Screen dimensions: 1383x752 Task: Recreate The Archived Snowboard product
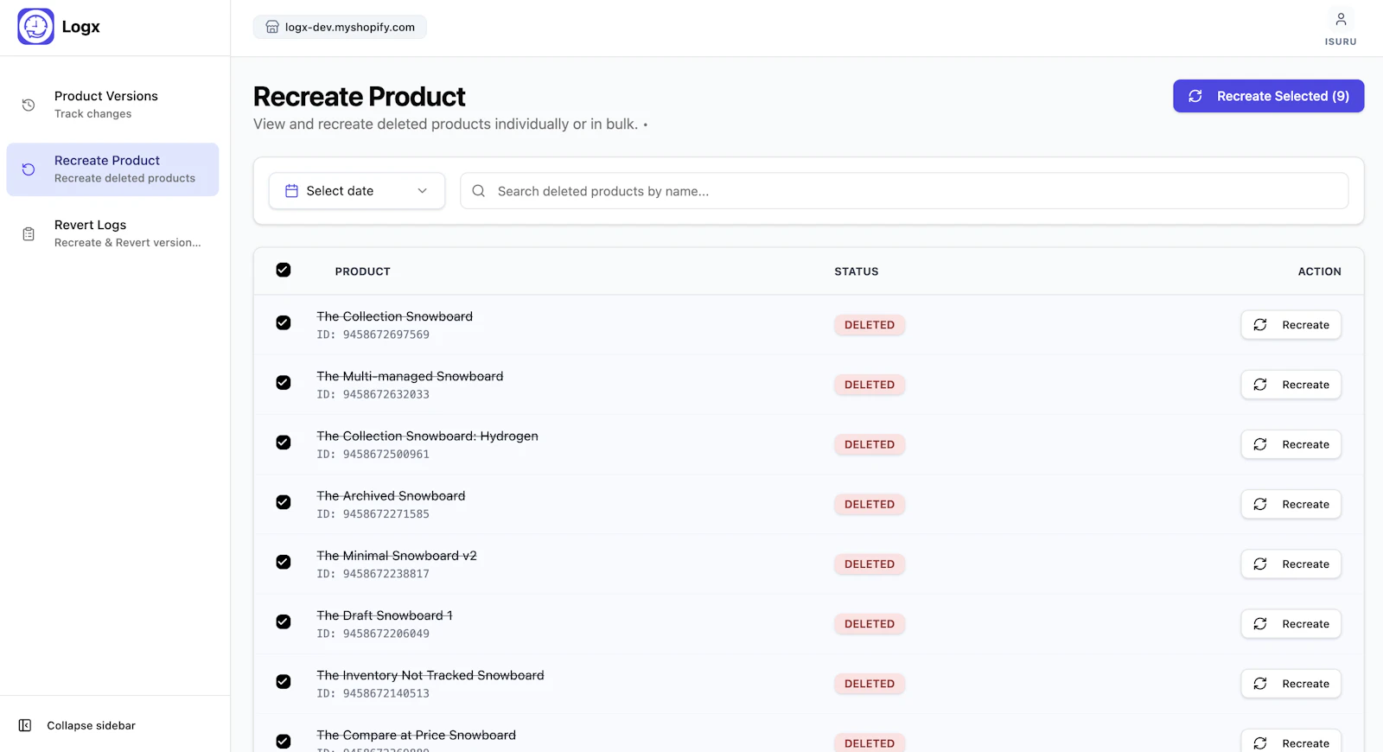pos(1291,504)
